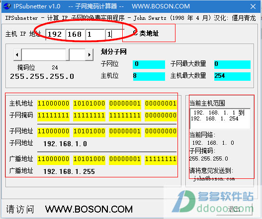Click the max subnets value 0

[232, 64]
